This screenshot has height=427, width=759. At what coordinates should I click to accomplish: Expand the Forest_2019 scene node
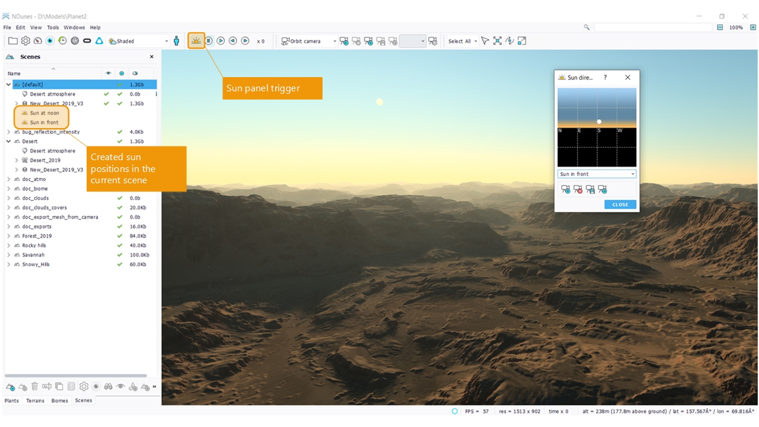coord(8,236)
